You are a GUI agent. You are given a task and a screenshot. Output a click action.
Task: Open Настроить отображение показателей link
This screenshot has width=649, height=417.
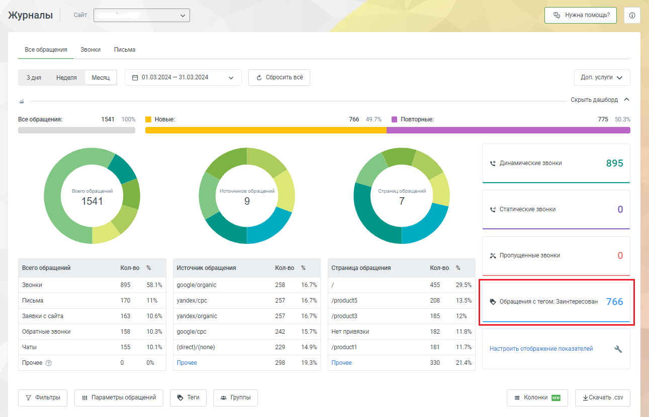(x=541, y=349)
